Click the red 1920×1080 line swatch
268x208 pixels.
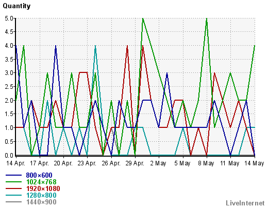point(14,188)
